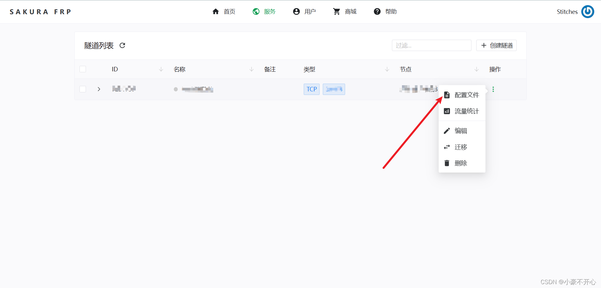The width and height of the screenshot is (601, 288).
Task: Click the user account circle icon
Action: (296, 12)
